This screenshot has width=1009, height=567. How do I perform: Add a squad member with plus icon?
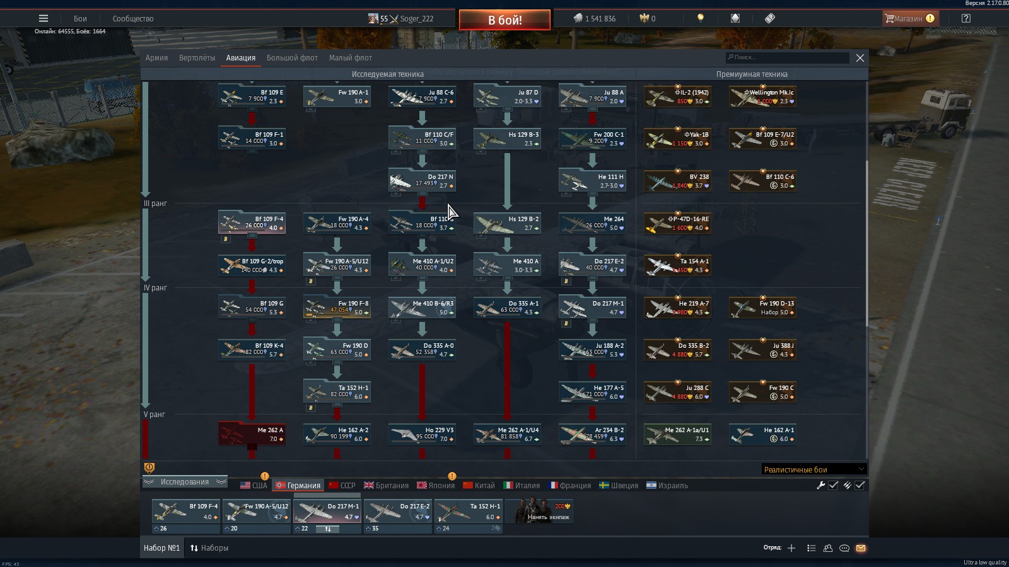(791, 548)
